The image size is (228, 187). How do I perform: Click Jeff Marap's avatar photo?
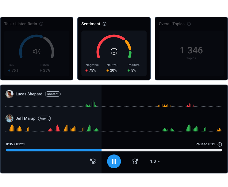(x=9, y=118)
